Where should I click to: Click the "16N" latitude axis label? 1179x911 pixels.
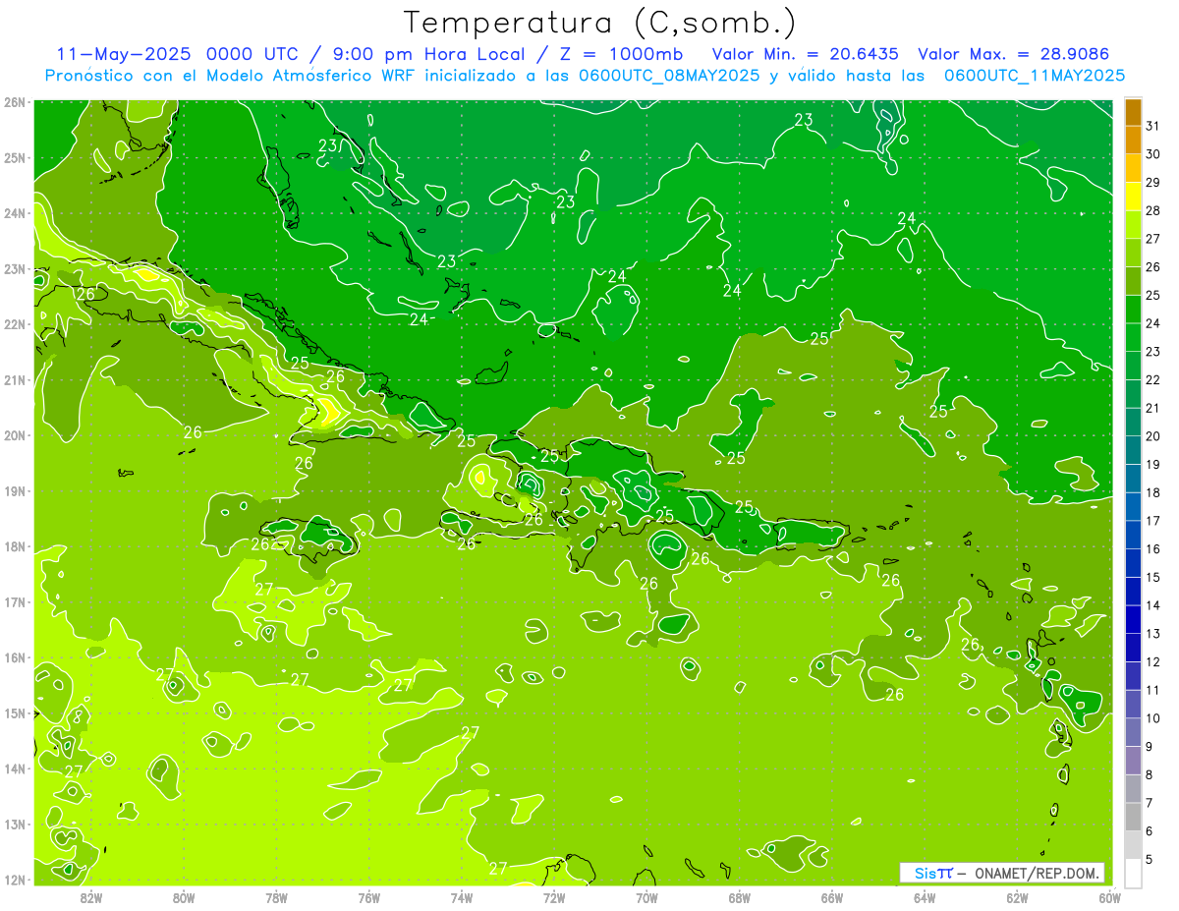point(15,657)
